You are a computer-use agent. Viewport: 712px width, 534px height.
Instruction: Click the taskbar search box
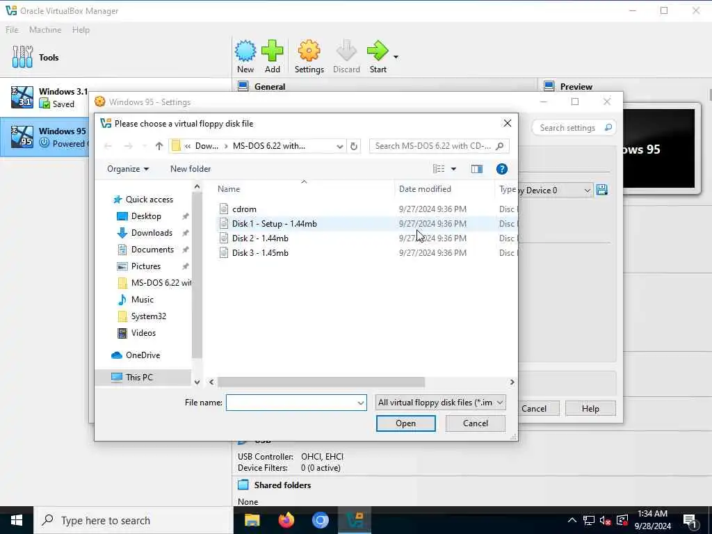(133, 520)
